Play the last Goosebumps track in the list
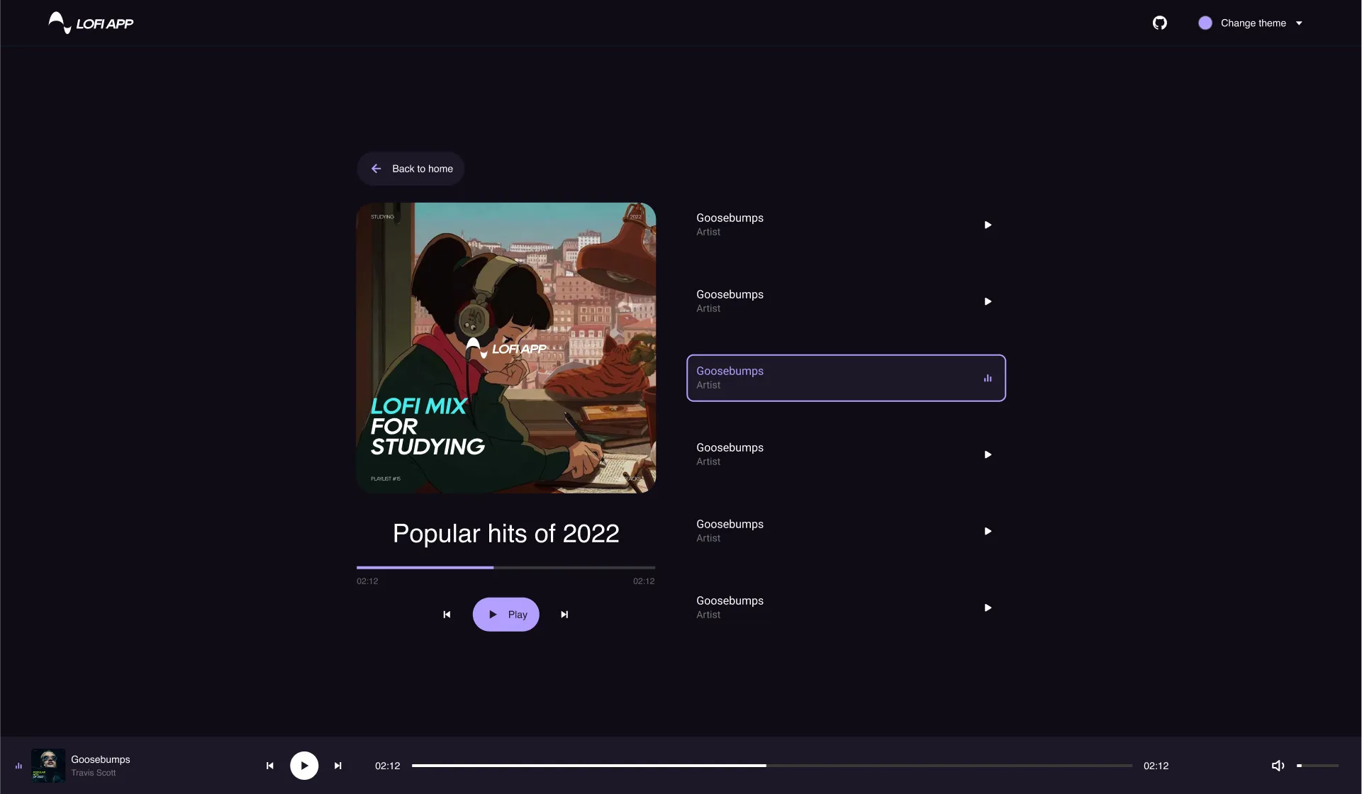Viewport: 1362px width, 794px height. 988,607
